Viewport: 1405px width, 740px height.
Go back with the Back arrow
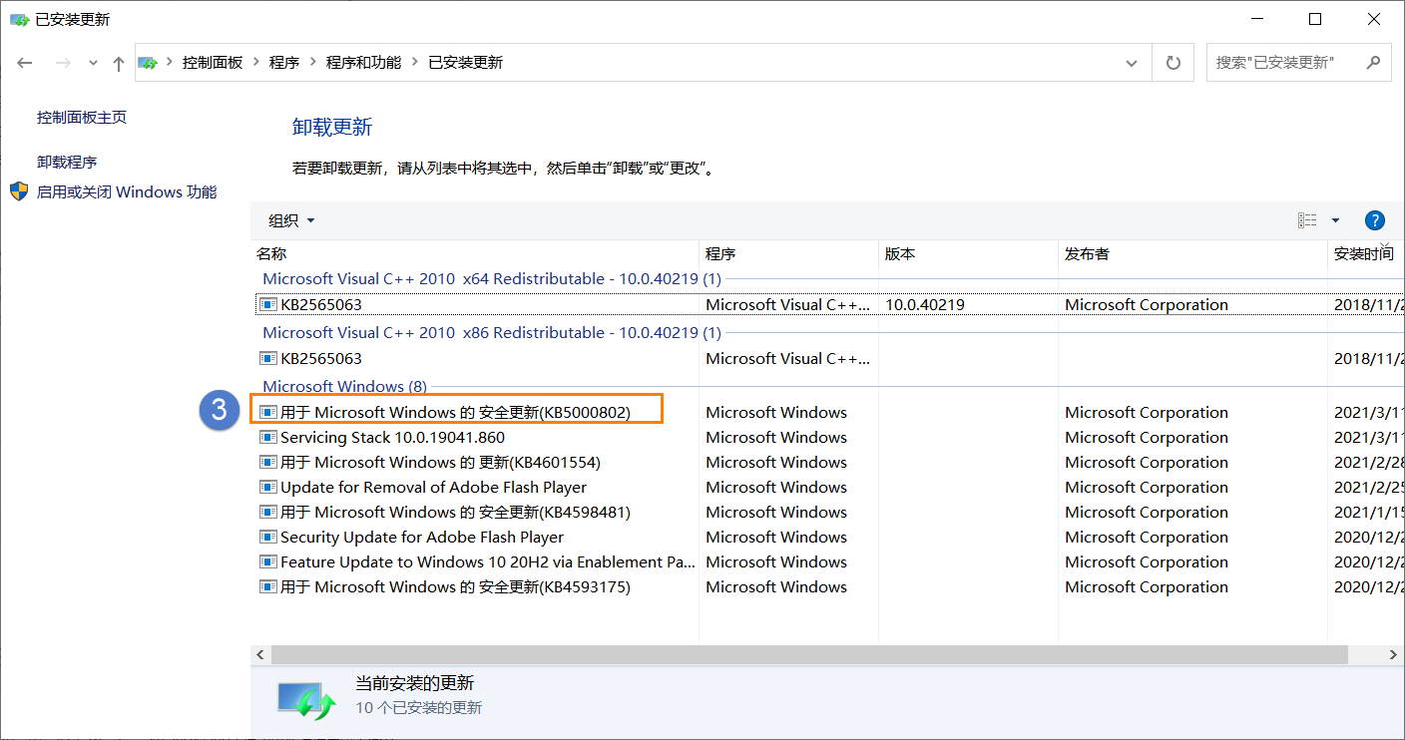point(25,63)
